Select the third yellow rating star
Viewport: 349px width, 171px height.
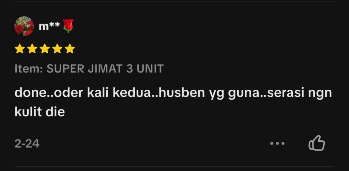(45, 49)
